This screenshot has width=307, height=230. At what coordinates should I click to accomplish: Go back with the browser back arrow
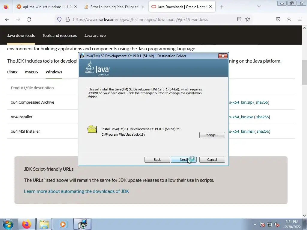coord(7,19)
